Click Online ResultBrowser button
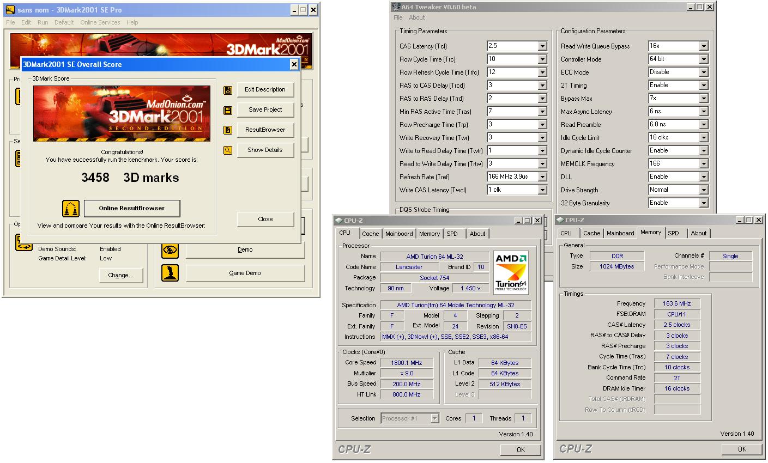Image resolution: width=768 pixels, height=463 pixels. (x=131, y=208)
